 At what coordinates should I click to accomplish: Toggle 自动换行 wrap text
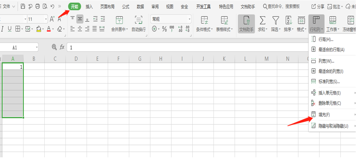[x=139, y=24]
